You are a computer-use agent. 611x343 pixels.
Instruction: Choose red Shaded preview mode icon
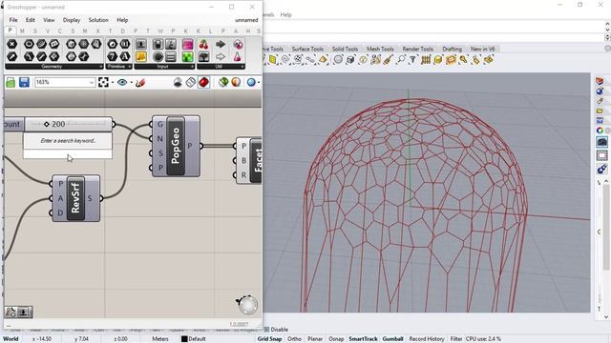coord(203,82)
